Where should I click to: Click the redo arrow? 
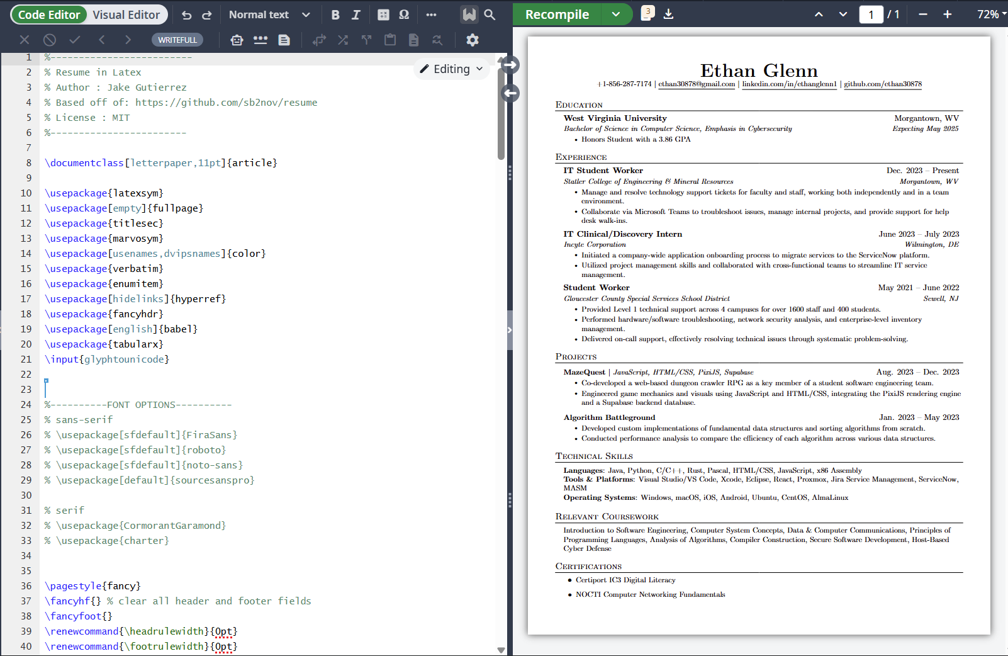[x=206, y=14]
